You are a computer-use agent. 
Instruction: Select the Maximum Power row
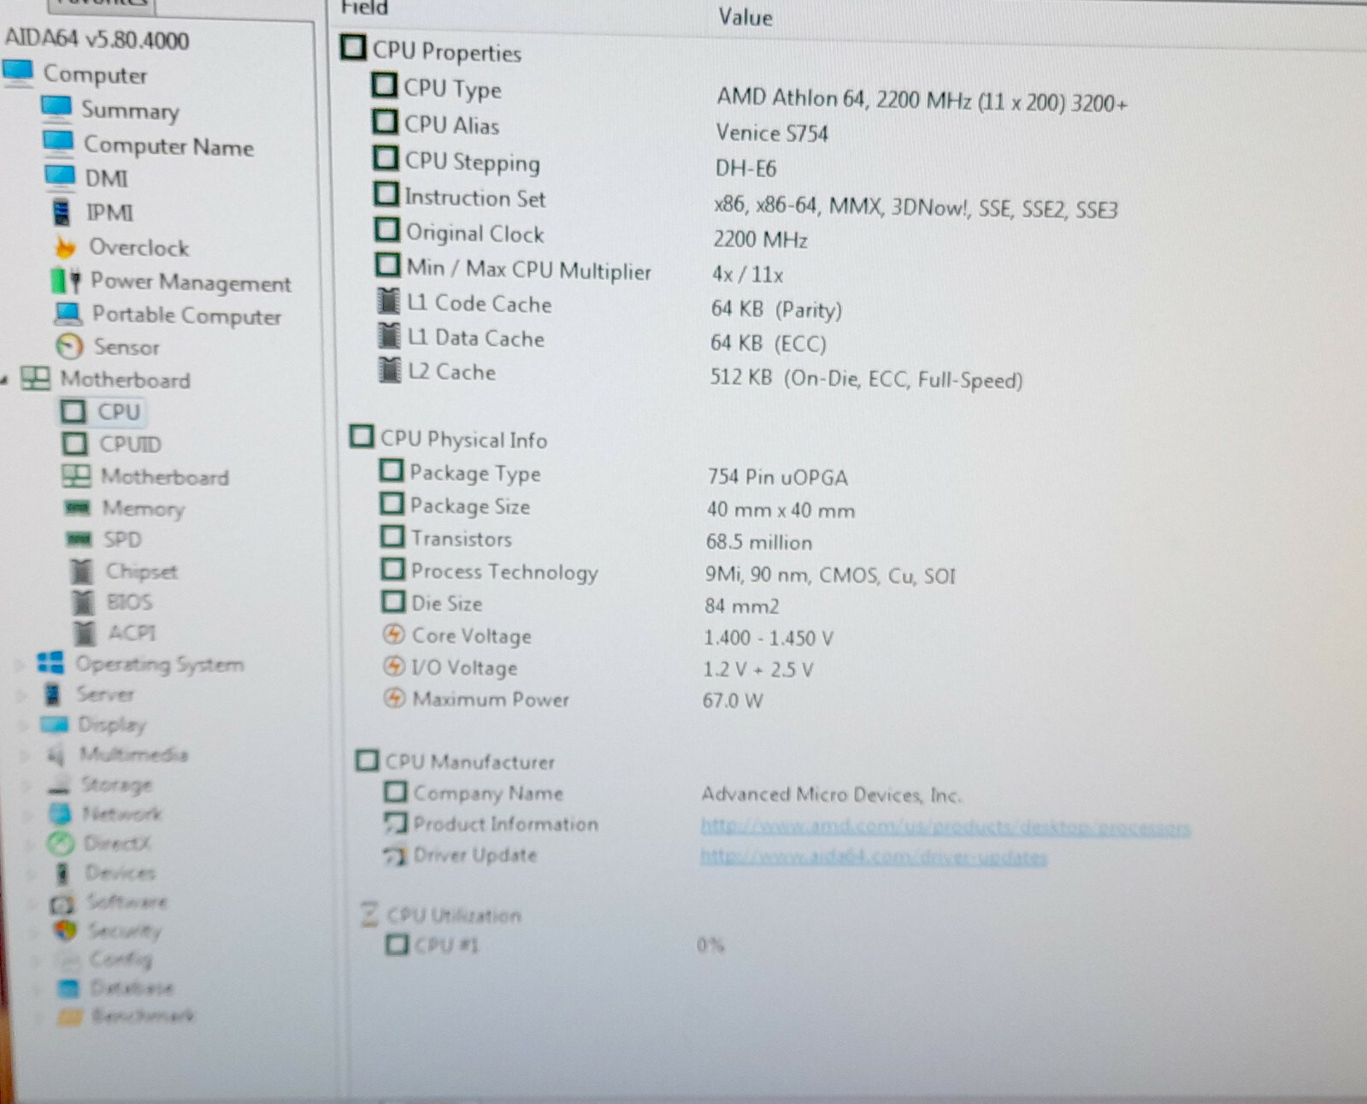pos(573,700)
